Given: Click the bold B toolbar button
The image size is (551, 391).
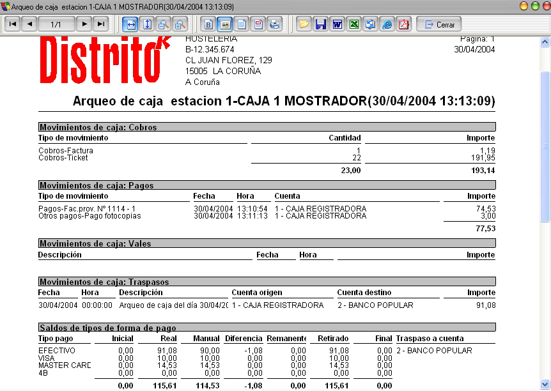Looking at the screenshot, I should tap(208, 24).
